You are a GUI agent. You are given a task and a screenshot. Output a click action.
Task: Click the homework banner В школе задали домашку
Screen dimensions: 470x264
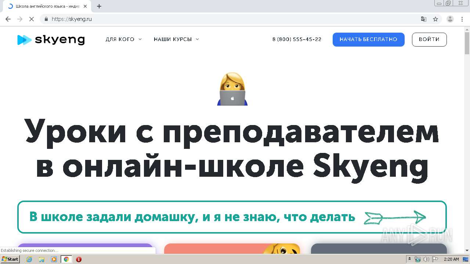(x=232, y=217)
